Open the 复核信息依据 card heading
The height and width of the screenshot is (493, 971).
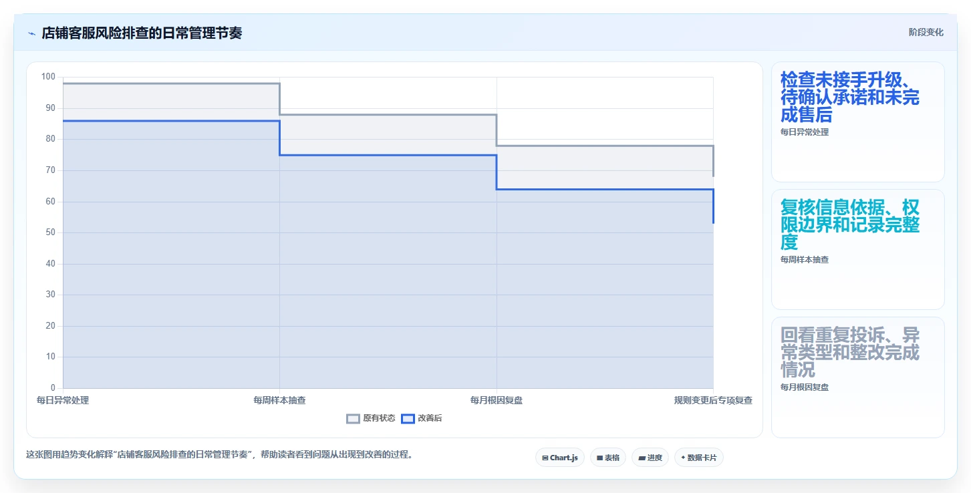(850, 224)
